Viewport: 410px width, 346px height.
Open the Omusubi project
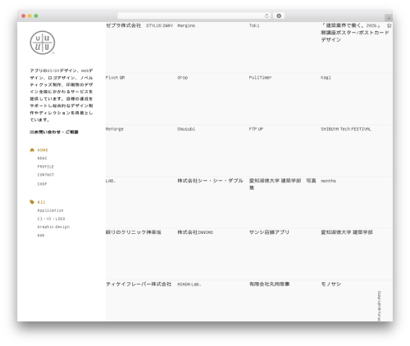point(186,129)
